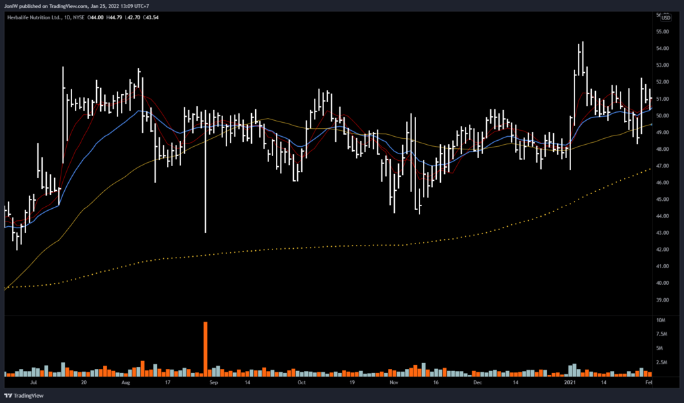This screenshot has width=684, height=403.
Task: Click the 47.00 price axis label
Action: pyautogui.click(x=663, y=166)
